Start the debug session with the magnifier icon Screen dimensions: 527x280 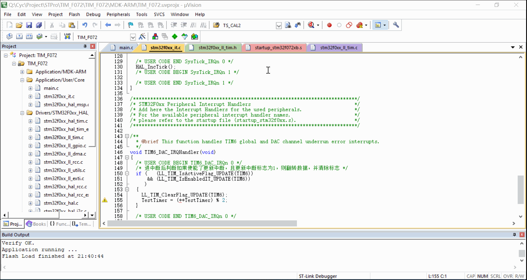[311, 25]
